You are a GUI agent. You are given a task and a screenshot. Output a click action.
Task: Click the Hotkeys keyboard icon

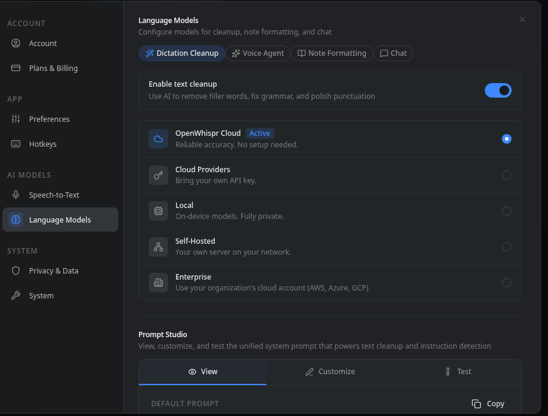[x=16, y=144]
